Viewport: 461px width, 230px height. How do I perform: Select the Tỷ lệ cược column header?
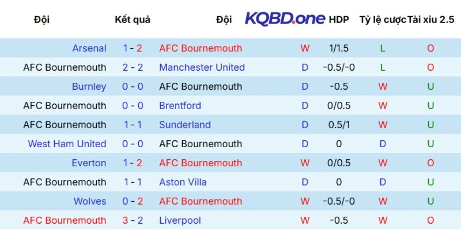(x=383, y=20)
